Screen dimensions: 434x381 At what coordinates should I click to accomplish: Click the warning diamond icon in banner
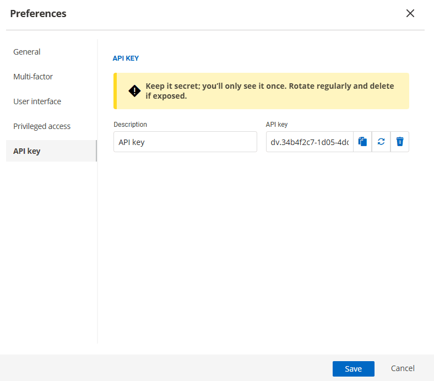134,91
